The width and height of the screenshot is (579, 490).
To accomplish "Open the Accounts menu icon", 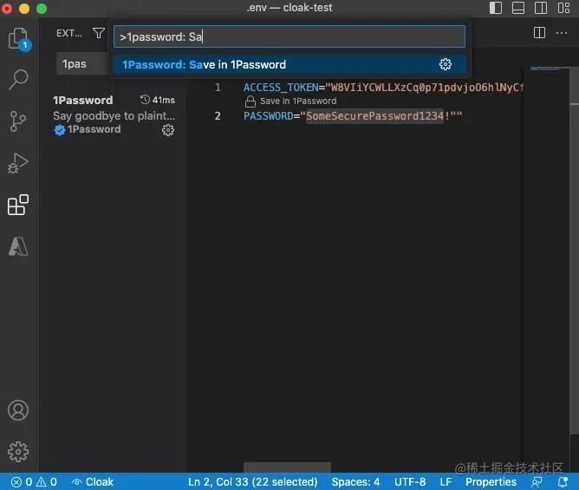I will pyautogui.click(x=18, y=410).
